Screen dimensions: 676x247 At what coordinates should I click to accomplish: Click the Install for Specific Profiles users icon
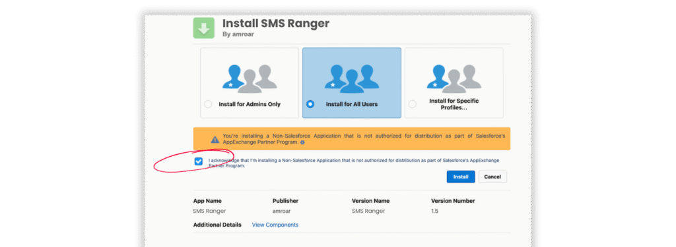click(x=454, y=79)
